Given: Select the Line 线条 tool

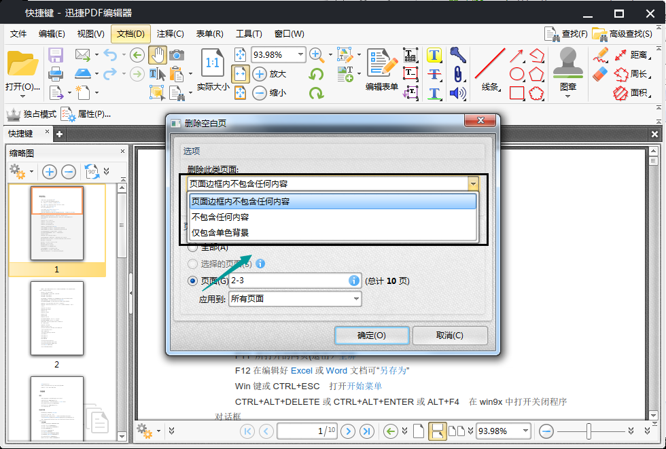Looking at the screenshot, I should pyautogui.click(x=490, y=70).
